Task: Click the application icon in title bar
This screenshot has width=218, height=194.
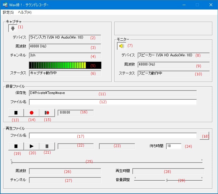Action: coord(5,5)
